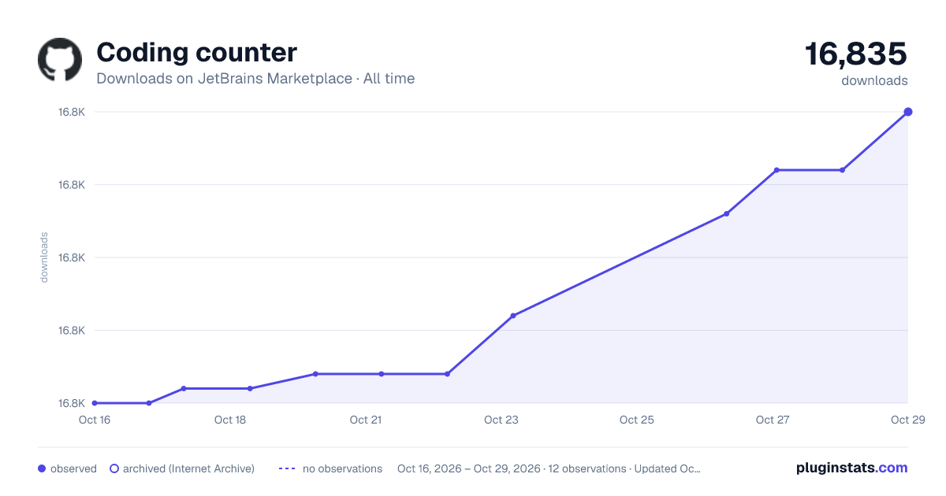Click the observed legend dot
The height and width of the screenshot is (496, 946).
click(42, 468)
